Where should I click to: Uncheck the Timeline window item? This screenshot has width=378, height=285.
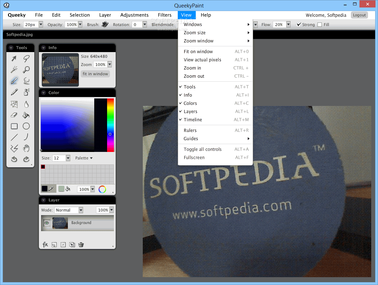215,119
